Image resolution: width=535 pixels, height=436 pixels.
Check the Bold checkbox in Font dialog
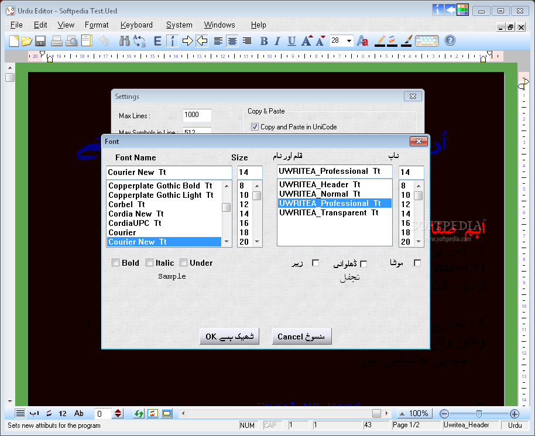click(x=116, y=263)
